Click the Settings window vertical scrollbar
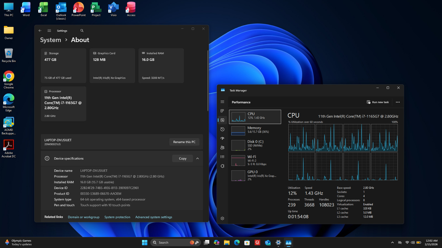 coord(207,80)
